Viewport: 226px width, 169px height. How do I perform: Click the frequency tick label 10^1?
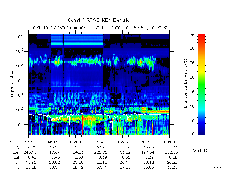coord(20,124)
